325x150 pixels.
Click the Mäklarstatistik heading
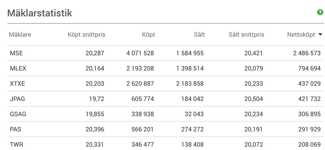pyautogui.click(x=40, y=13)
